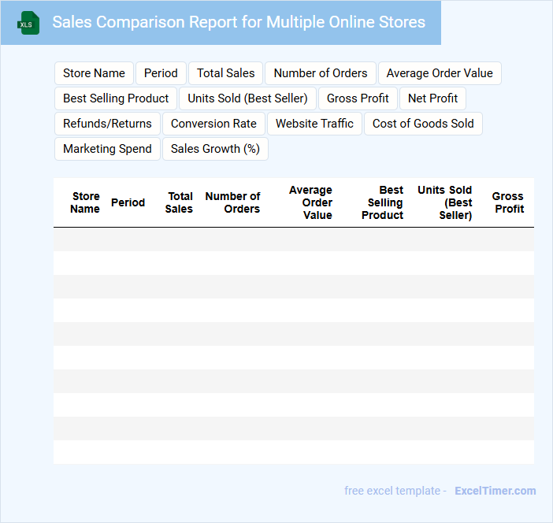Screen dimensions: 553x523
Task: Select the Gross Profit tag
Action: coord(358,98)
